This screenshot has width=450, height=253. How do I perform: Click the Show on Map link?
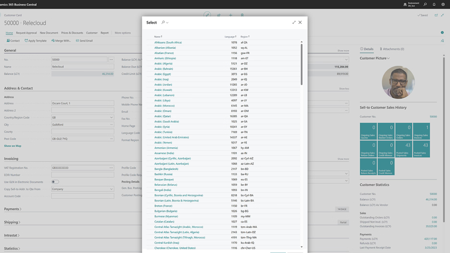tap(12, 146)
